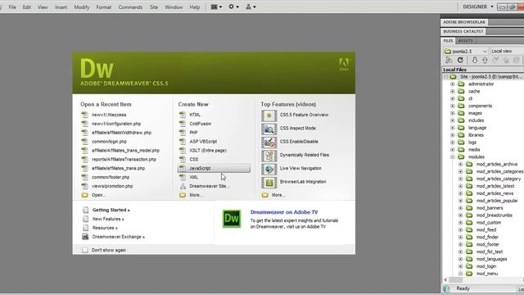Select the images folder row
The width and height of the screenshot is (524, 295).
click(x=475, y=113)
